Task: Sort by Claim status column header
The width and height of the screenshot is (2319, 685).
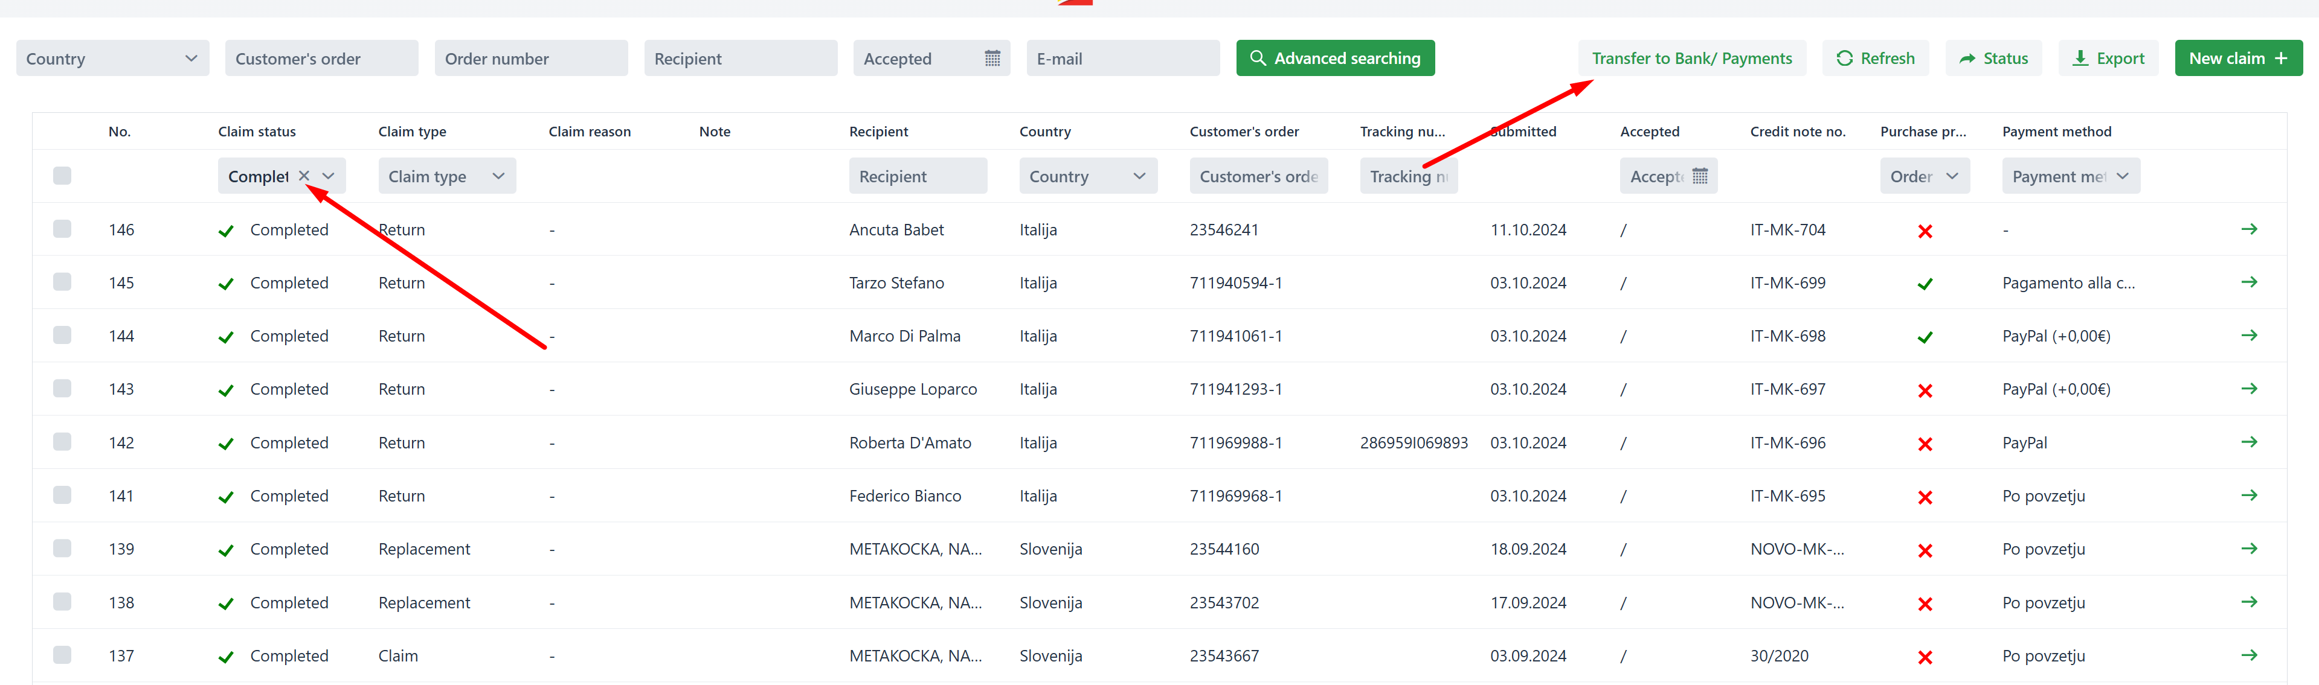Action: coord(257,131)
